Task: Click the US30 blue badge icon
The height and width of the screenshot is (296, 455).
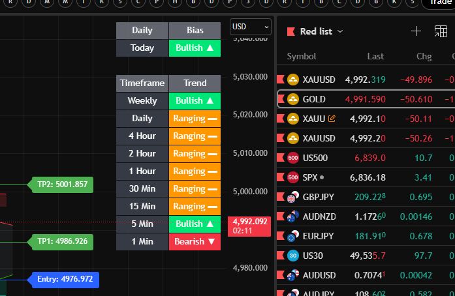Action: pyautogui.click(x=293, y=256)
